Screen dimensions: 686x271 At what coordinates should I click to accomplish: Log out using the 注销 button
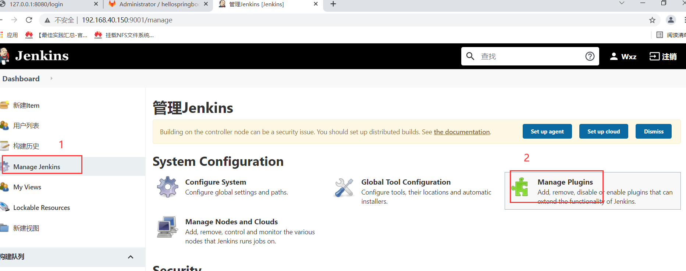663,56
